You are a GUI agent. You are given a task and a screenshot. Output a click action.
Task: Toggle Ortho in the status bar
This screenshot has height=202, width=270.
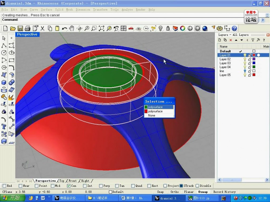[x=175, y=192]
